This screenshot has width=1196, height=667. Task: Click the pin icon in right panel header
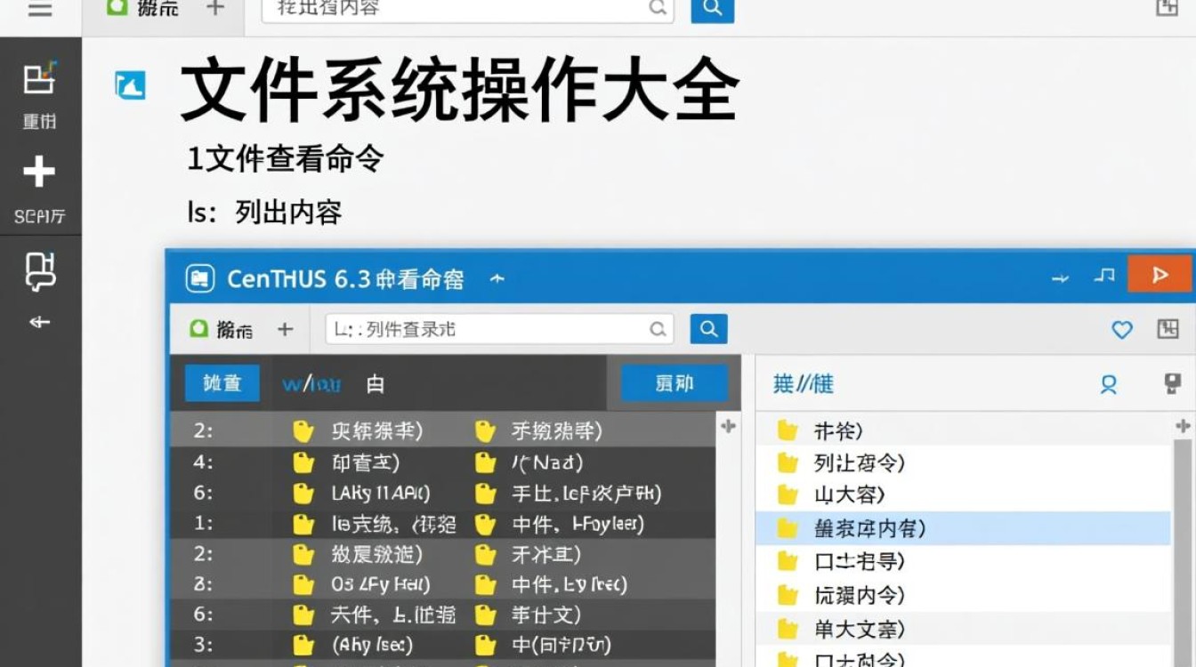pyautogui.click(x=1172, y=383)
